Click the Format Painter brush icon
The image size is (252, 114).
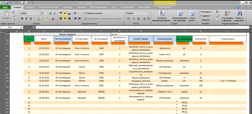tap(13, 20)
